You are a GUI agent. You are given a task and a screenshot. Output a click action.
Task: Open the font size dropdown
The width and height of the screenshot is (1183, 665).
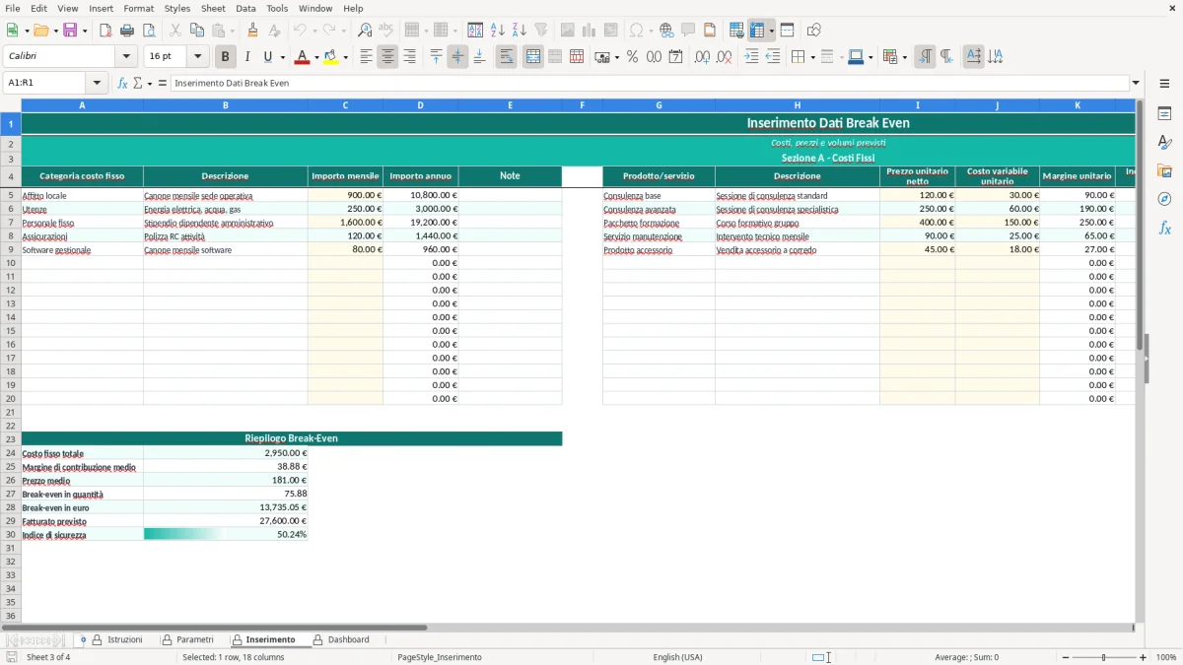tap(198, 57)
